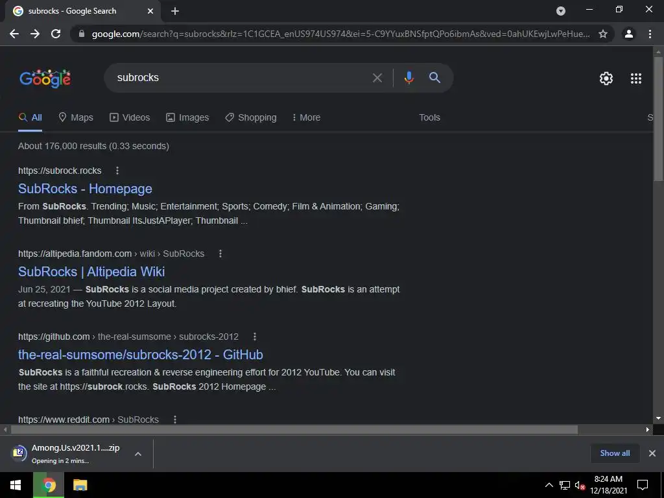Click the vertical scrollbar down arrow
Image resolution: width=664 pixels, height=498 pixels.
[x=658, y=418]
